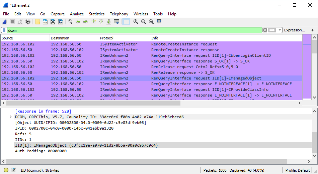
Task: Toggle packet list colorization
Action: click(126, 22)
